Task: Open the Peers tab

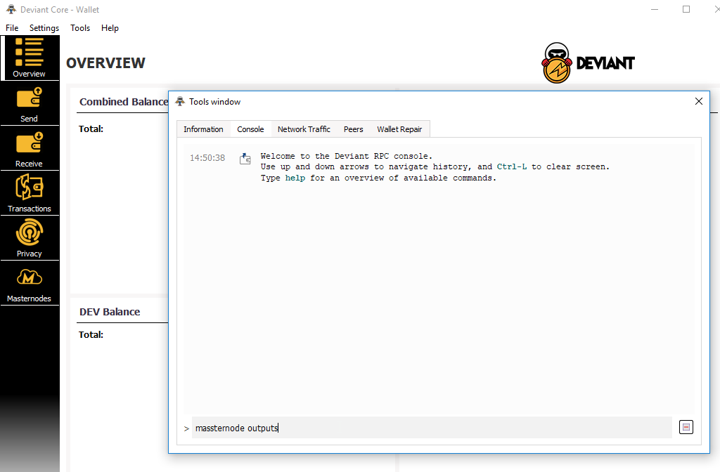Action: click(354, 129)
